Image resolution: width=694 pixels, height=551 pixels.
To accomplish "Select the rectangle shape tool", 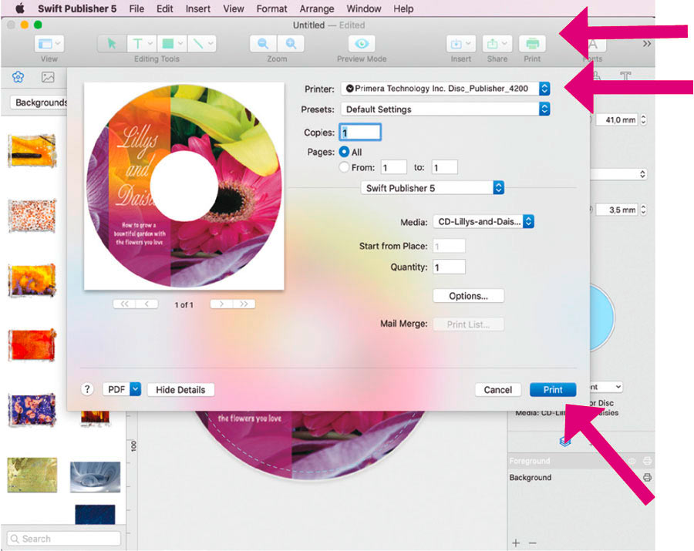I will tap(172, 44).
